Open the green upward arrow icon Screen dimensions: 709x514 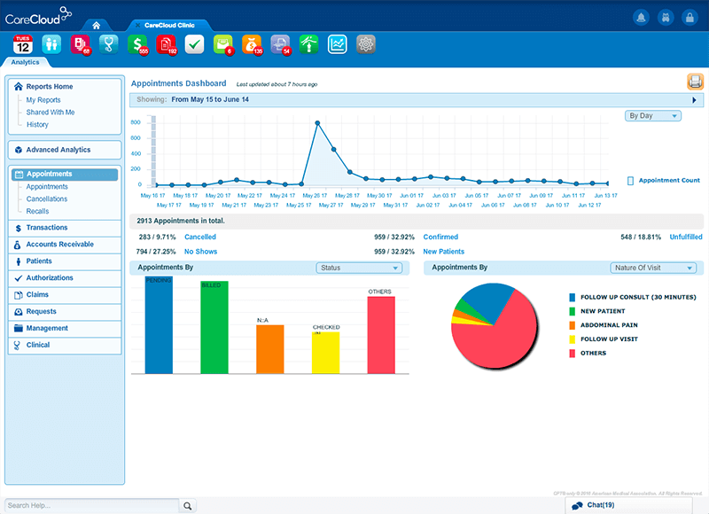(x=308, y=44)
